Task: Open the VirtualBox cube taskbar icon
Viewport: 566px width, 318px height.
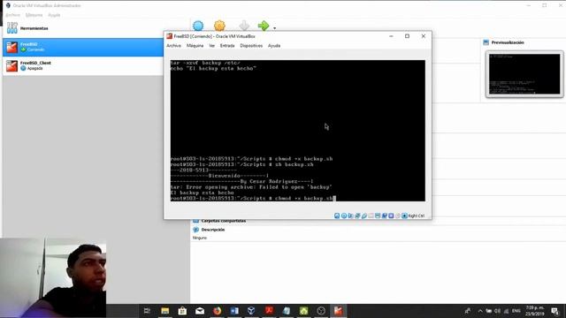Action: tap(251, 311)
